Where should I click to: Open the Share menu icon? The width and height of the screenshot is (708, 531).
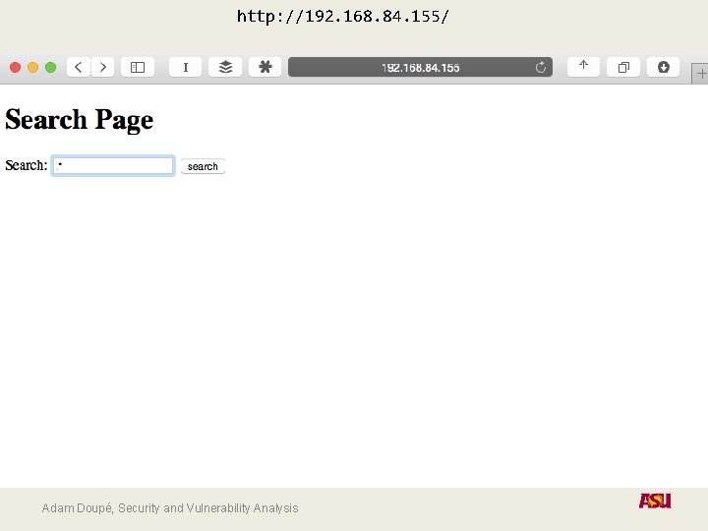(x=583, y=67)
